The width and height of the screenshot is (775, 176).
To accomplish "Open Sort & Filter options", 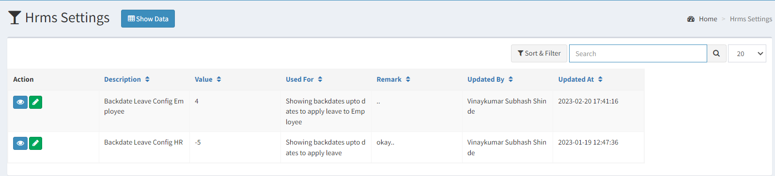I will pos(539,54).
